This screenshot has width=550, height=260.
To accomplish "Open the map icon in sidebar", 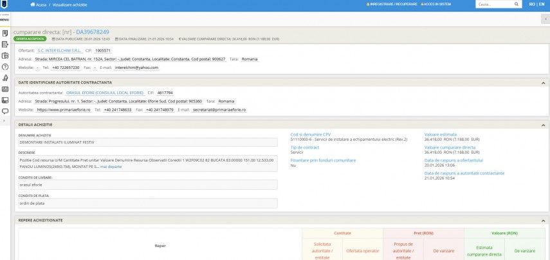I will pos(5,55).
